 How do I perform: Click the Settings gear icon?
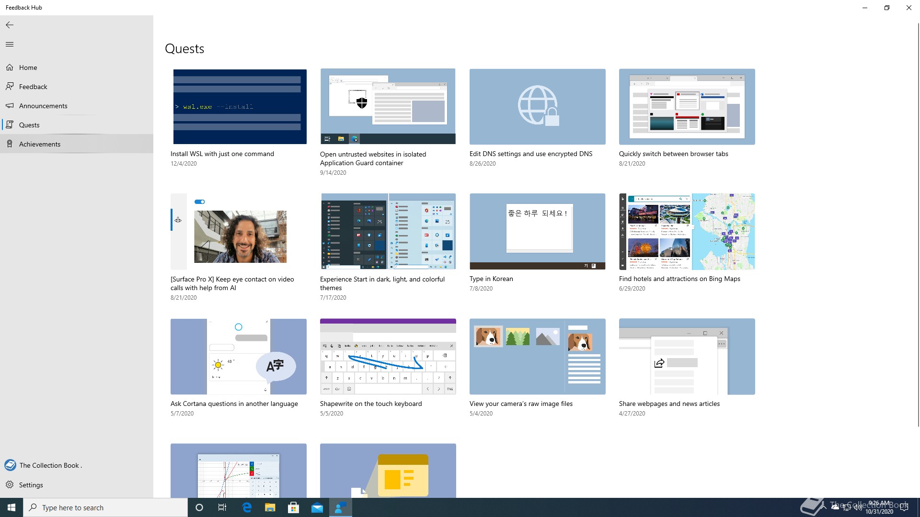(10, 485)
